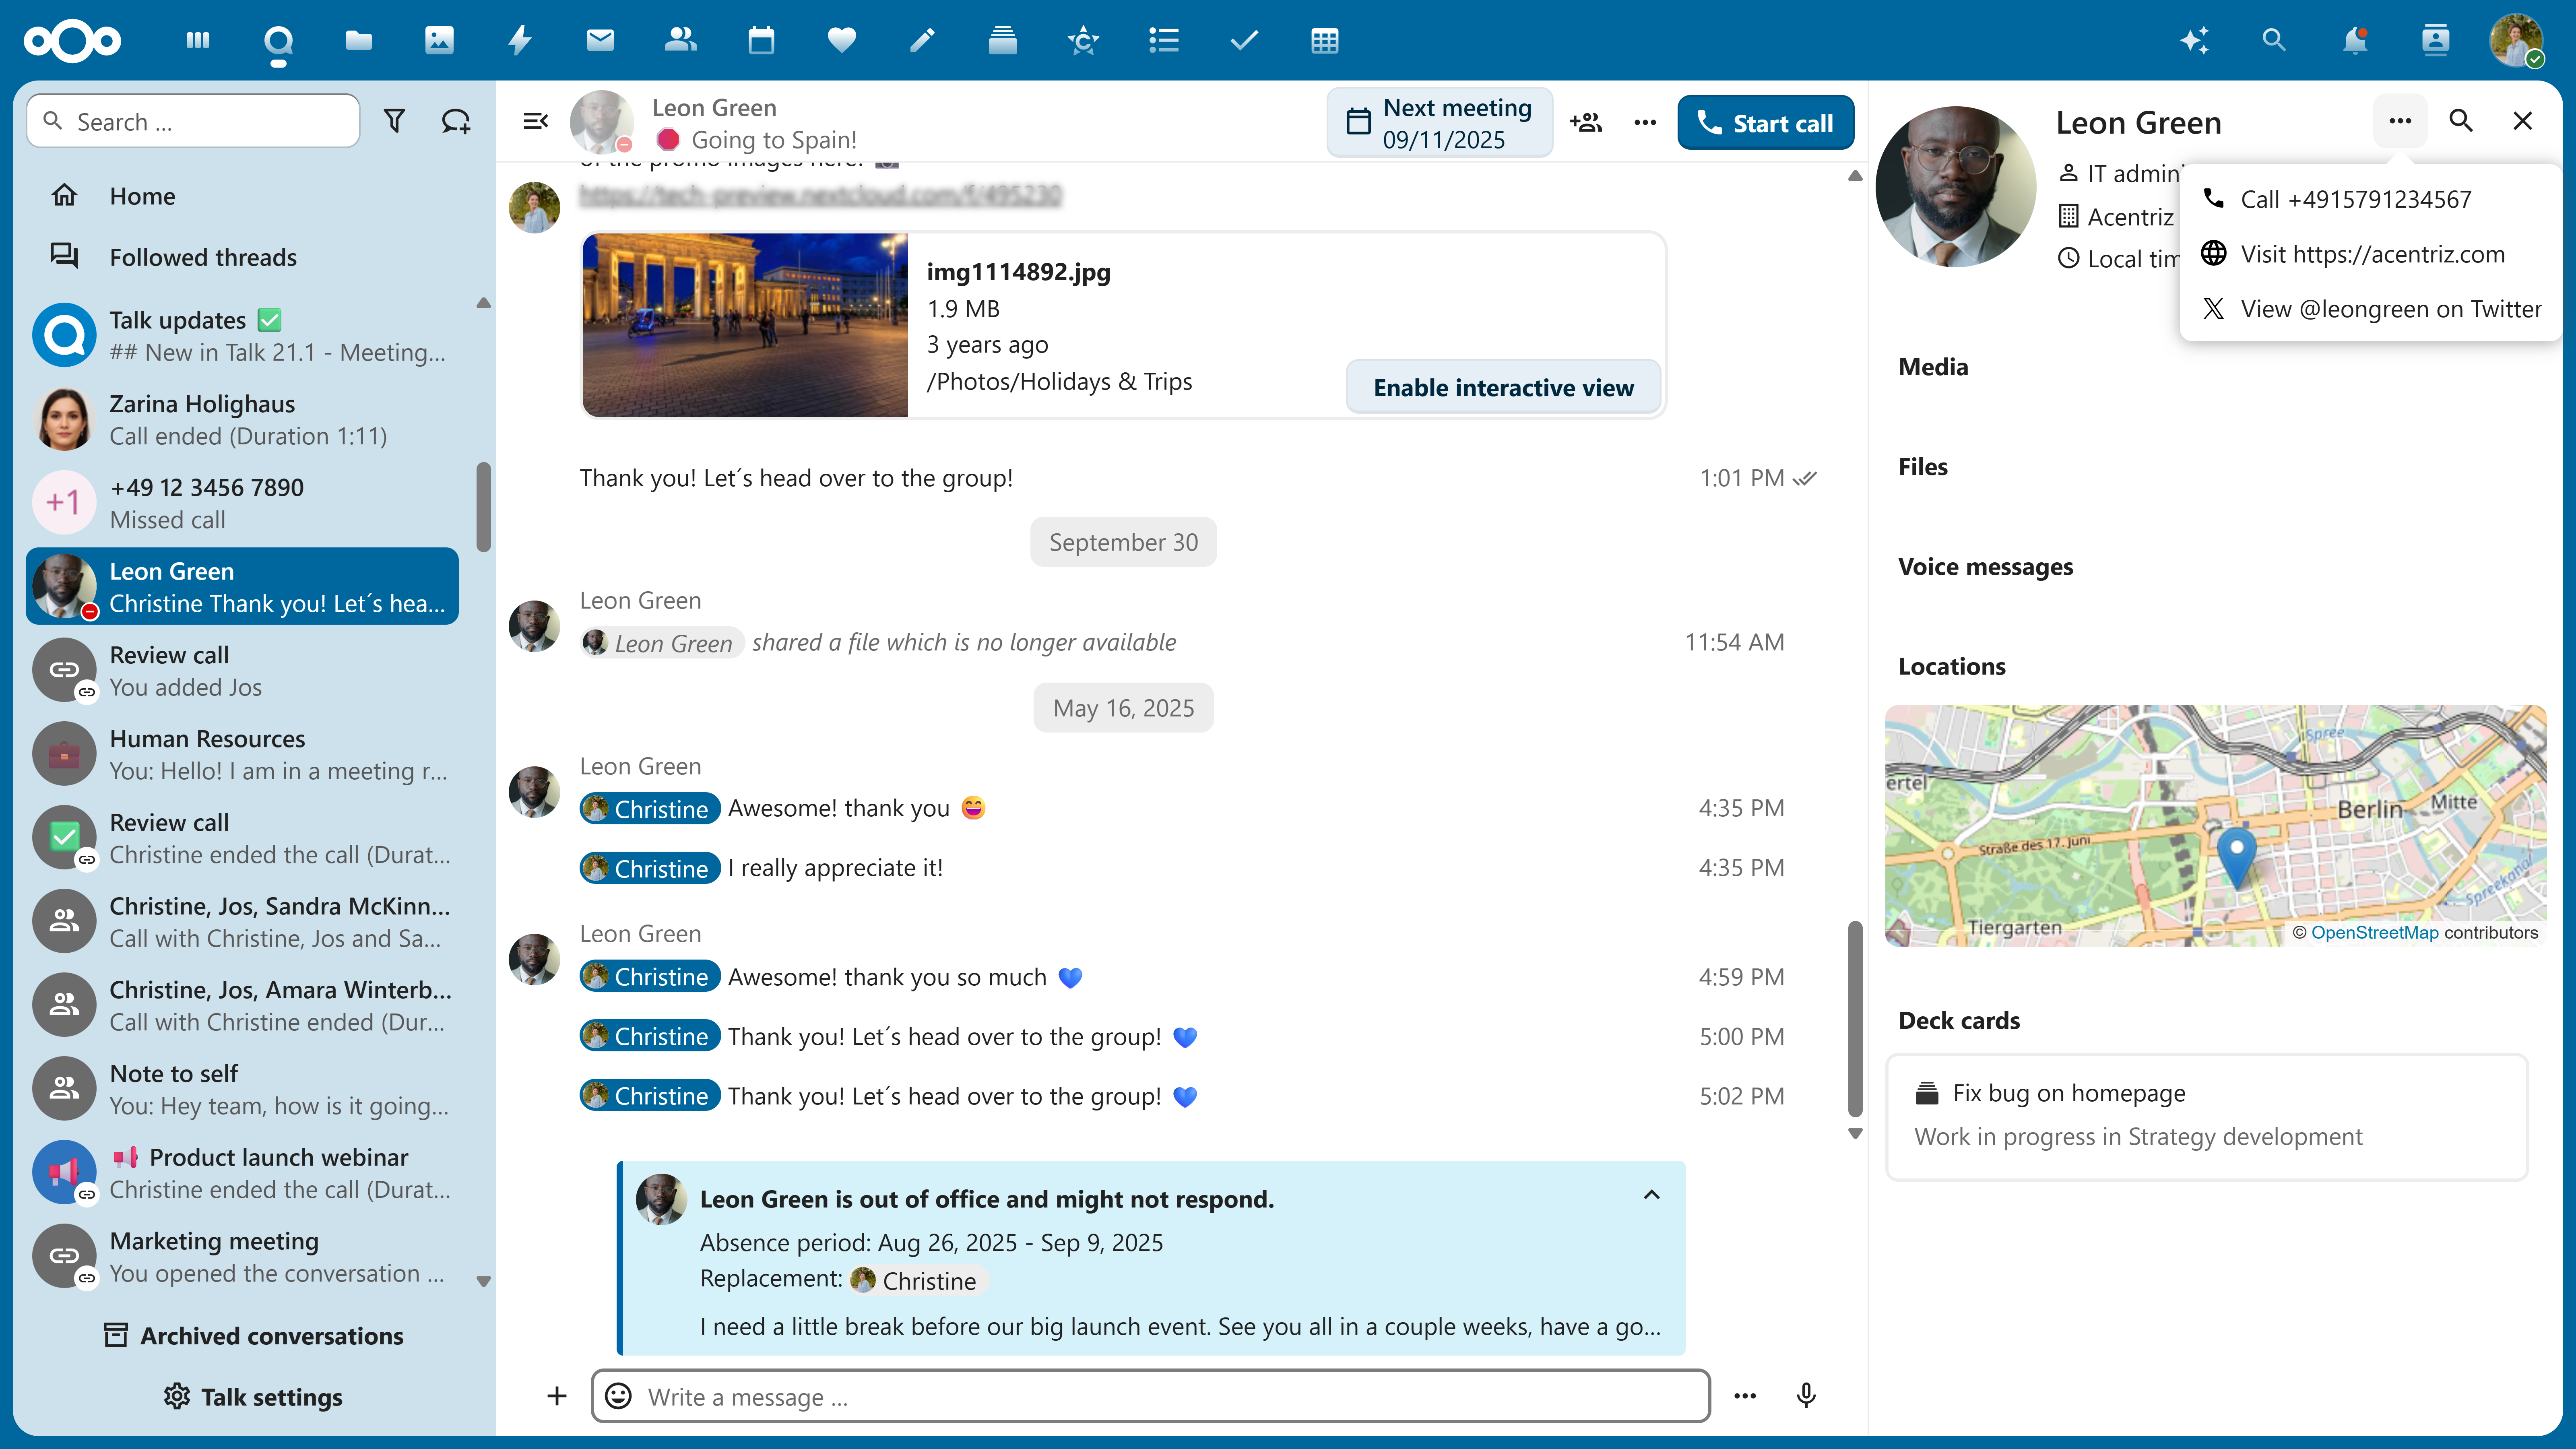Open the emoji picker in the message field
Viewport: 2576px width, 1449px height.
[x=617, y=1396]
